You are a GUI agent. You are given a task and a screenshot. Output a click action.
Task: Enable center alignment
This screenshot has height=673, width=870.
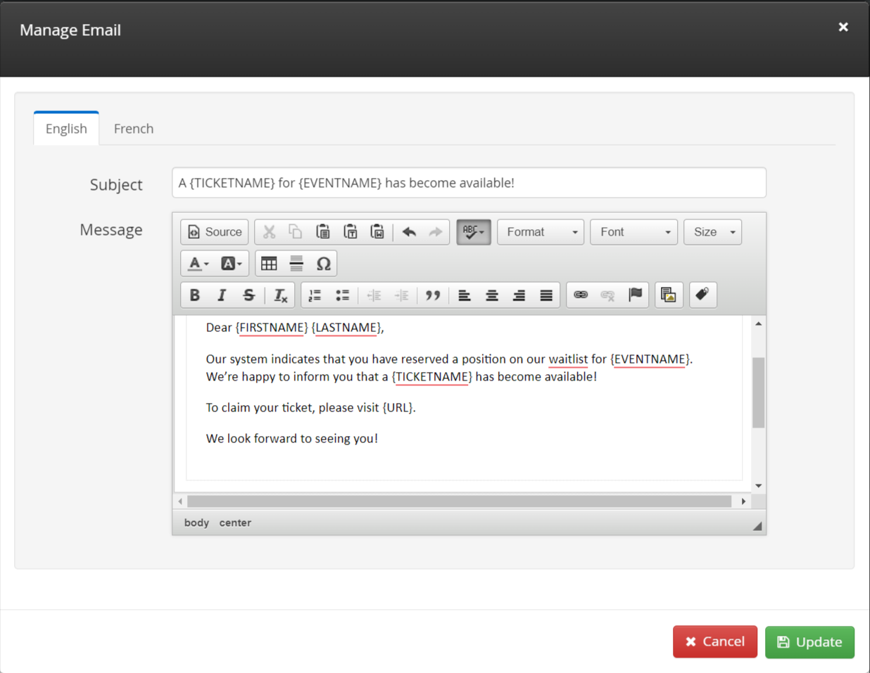492,295
